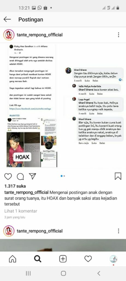Image resolution: width=126 pixels, height=281 pixels.
Task: Open activity notifications heart icon in bottom bar
Action: click(88, 259)
